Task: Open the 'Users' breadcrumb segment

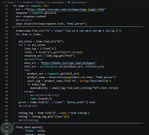Action: pos(11,2)
